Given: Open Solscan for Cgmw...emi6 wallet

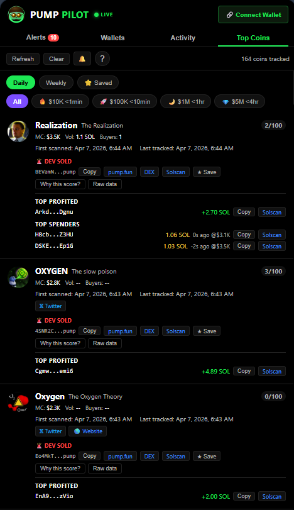Looking at the screenshot, I should (x=272, y=371).
